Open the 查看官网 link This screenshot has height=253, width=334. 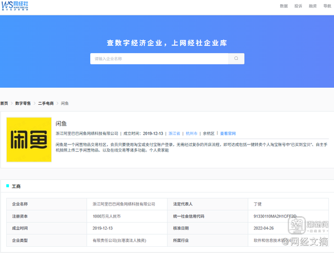point(228,134)
